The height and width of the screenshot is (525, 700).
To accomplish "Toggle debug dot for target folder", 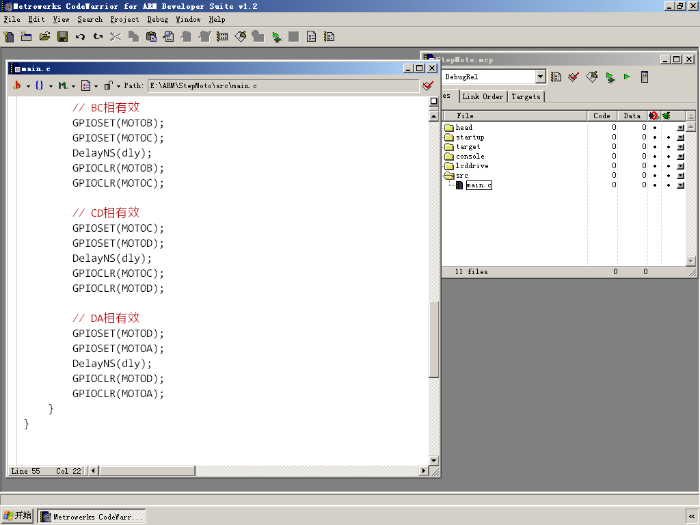I will (669, 147).
